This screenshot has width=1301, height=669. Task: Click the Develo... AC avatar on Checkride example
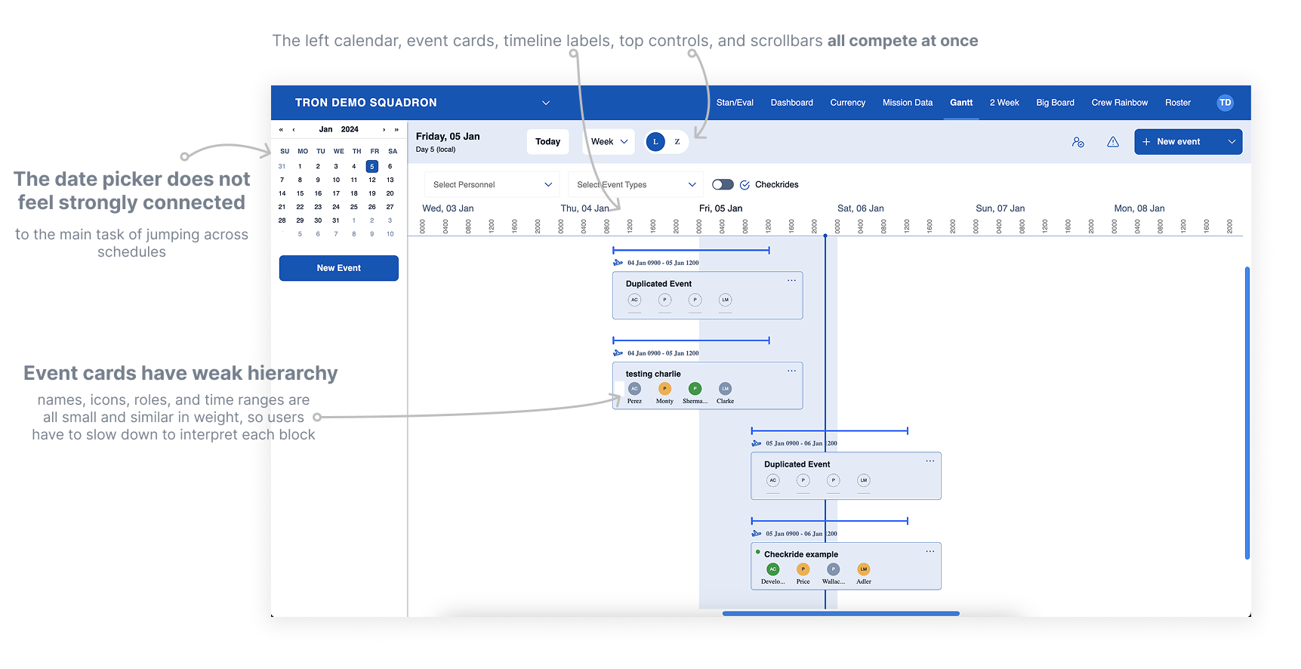tap(772, 569)
